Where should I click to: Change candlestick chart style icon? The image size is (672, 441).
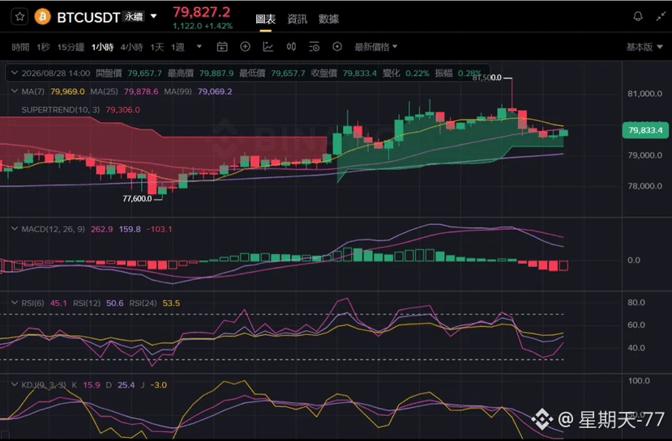[291, 47]
